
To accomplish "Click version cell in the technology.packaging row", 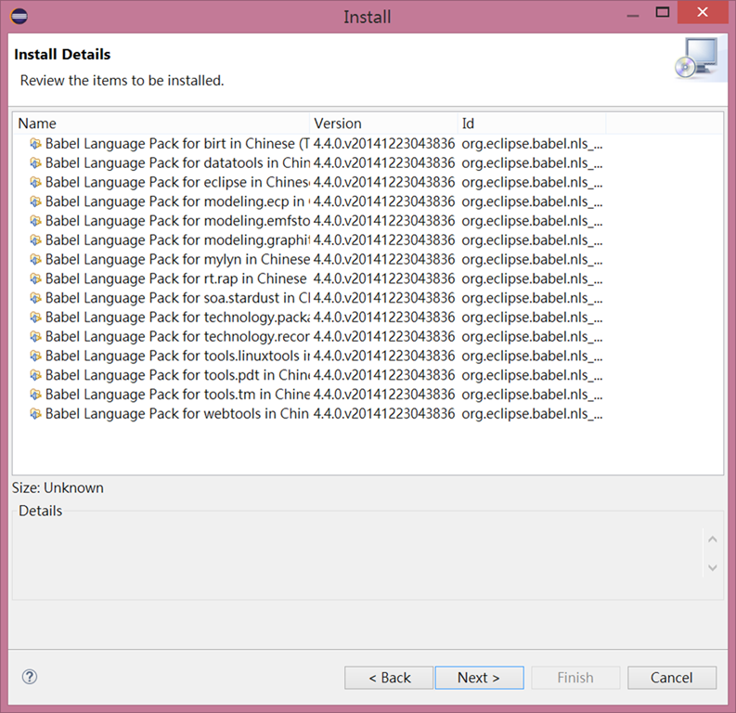I will [384, 318].
